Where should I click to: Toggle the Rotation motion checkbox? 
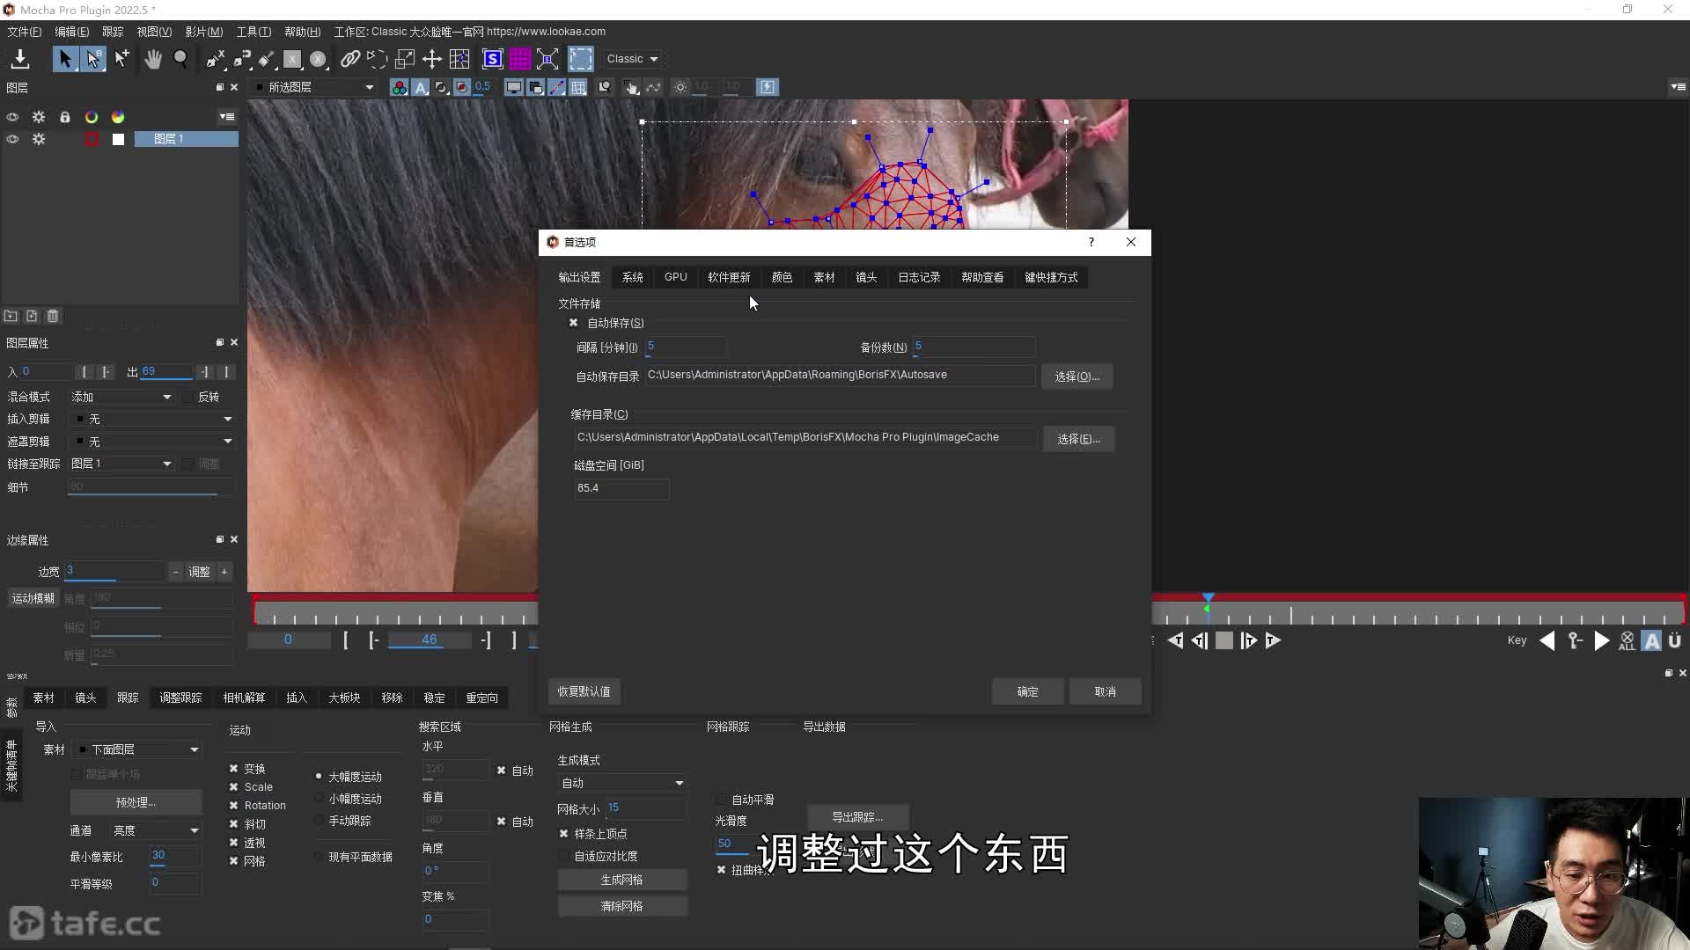234,805
